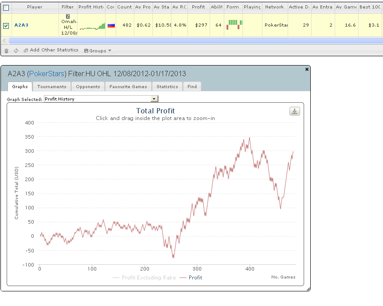
Task: Uncheck the A2A3 row checkbox
Action: click(6, 26)
